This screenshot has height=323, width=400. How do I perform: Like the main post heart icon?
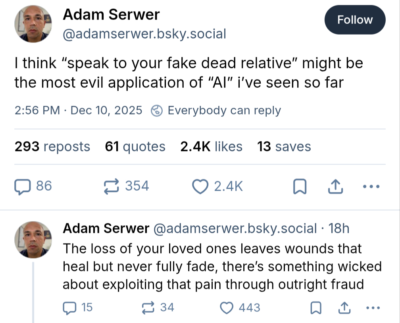tap(200, 186)
